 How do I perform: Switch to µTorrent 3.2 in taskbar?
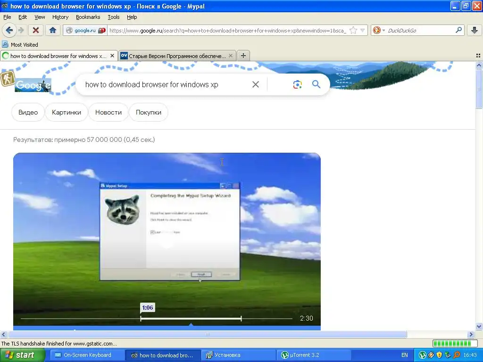pos(314,355)
